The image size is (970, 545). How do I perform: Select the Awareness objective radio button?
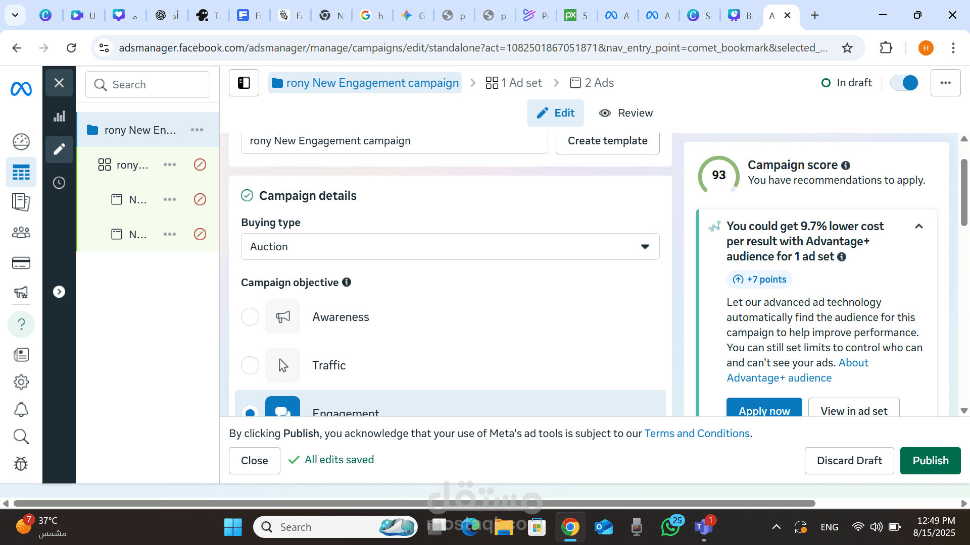[x=250, y=317]
